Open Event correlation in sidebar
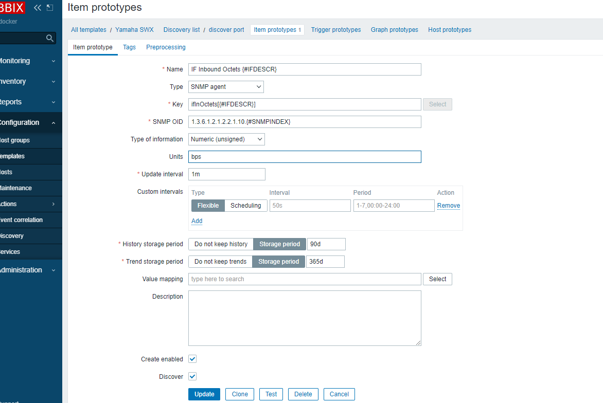This screenshot has width=603, height=403. click(x=31, y=220)
